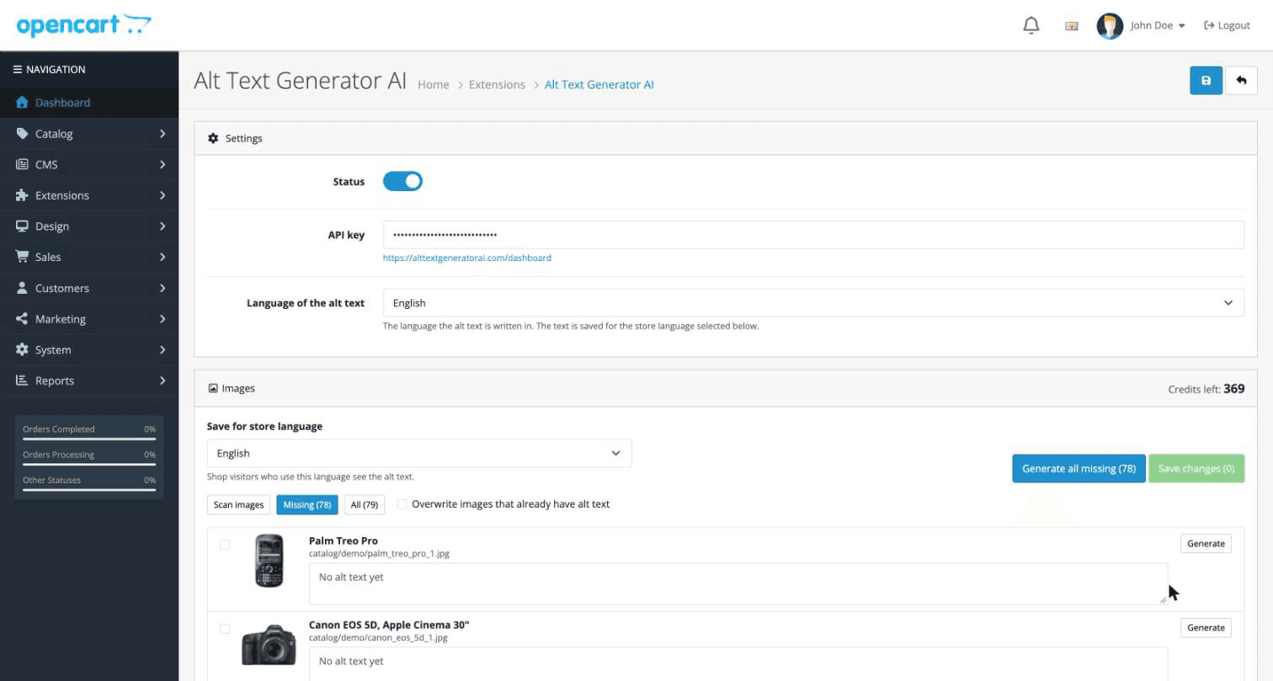
Task: Click the Orders Completed progress bar
Action: pos(89,439)
